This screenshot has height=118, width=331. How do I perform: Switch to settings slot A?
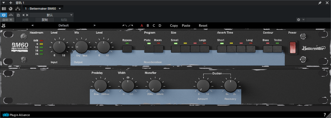tap(142, 26)
